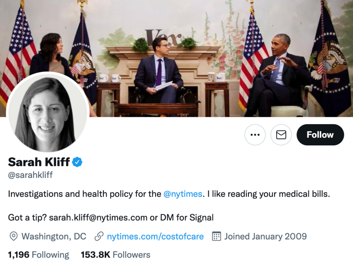Click the location pin icon
This screenshot has height=266, width=353.
tap(13, 236)
